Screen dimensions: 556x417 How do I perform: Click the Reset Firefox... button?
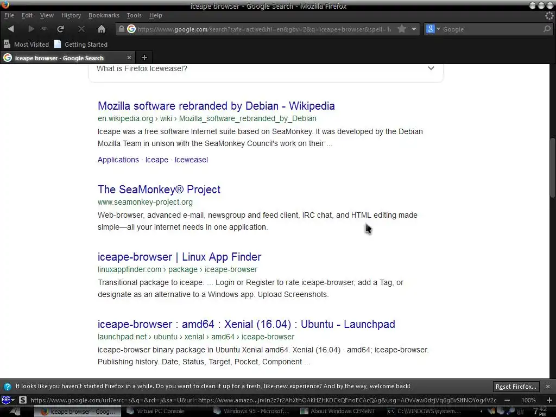tap(516, 387)
